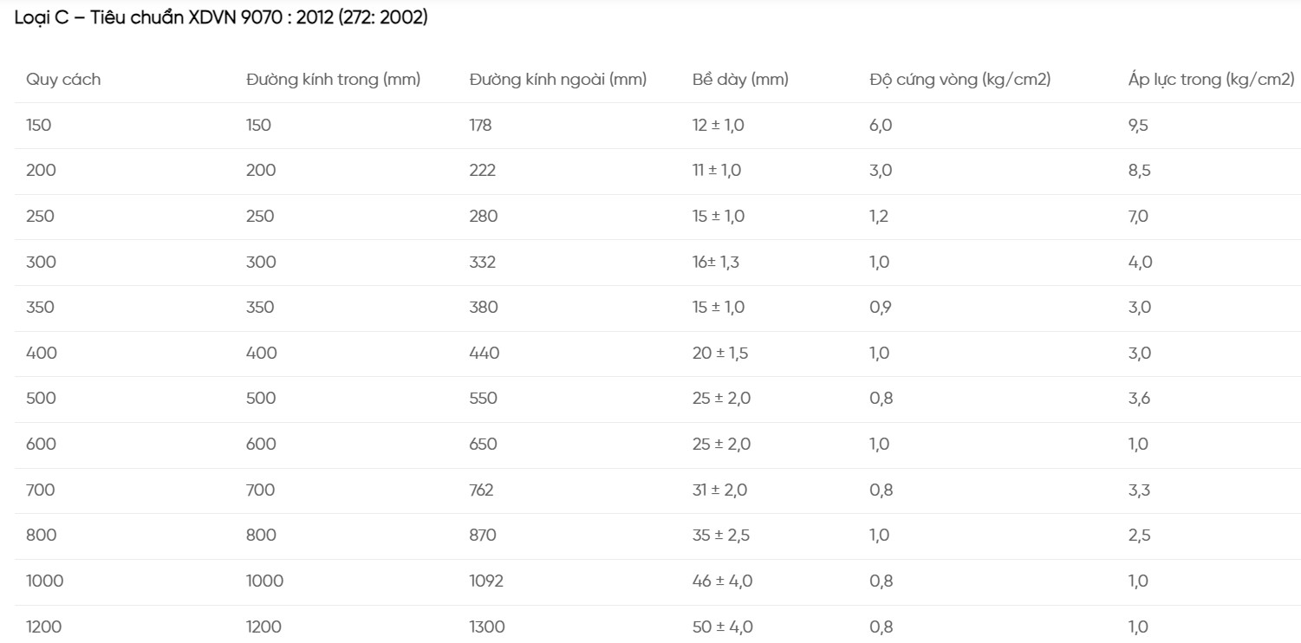Click the Quy cách column header

coord(63,80)
